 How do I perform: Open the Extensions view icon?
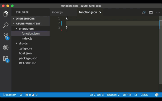click(6, 59)
